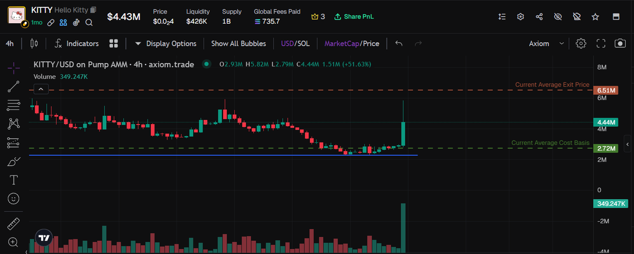The height and width of the screenshot is (254, 634).
Task: Undo the last chart action
Action: click(399, 44)
